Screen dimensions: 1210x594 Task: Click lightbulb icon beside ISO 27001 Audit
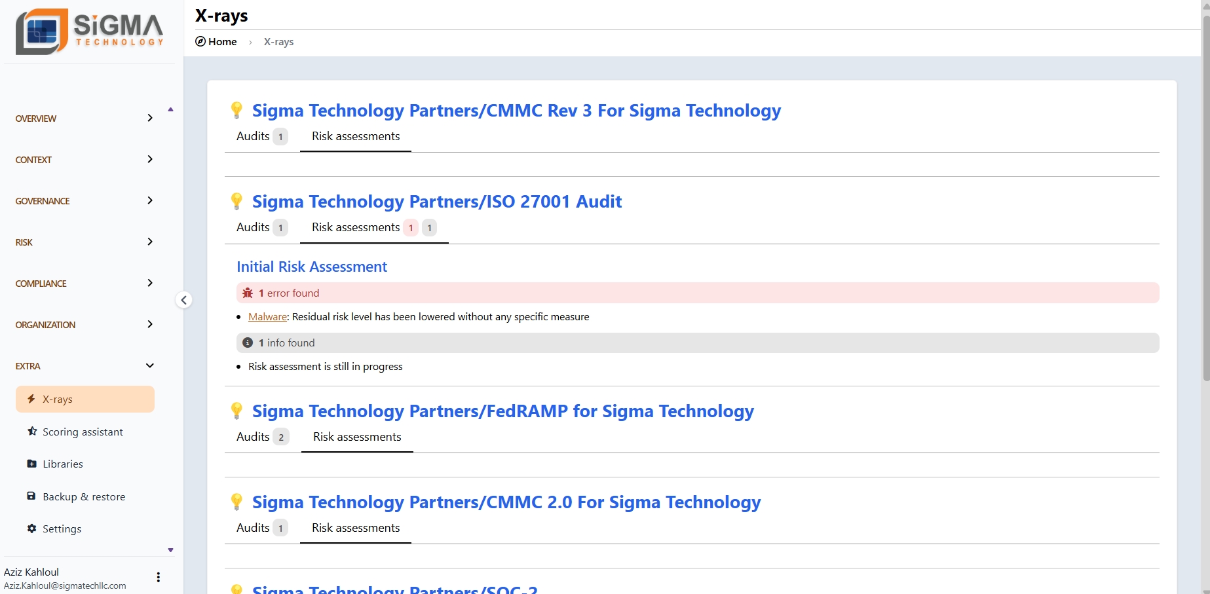tap(236, 201)
